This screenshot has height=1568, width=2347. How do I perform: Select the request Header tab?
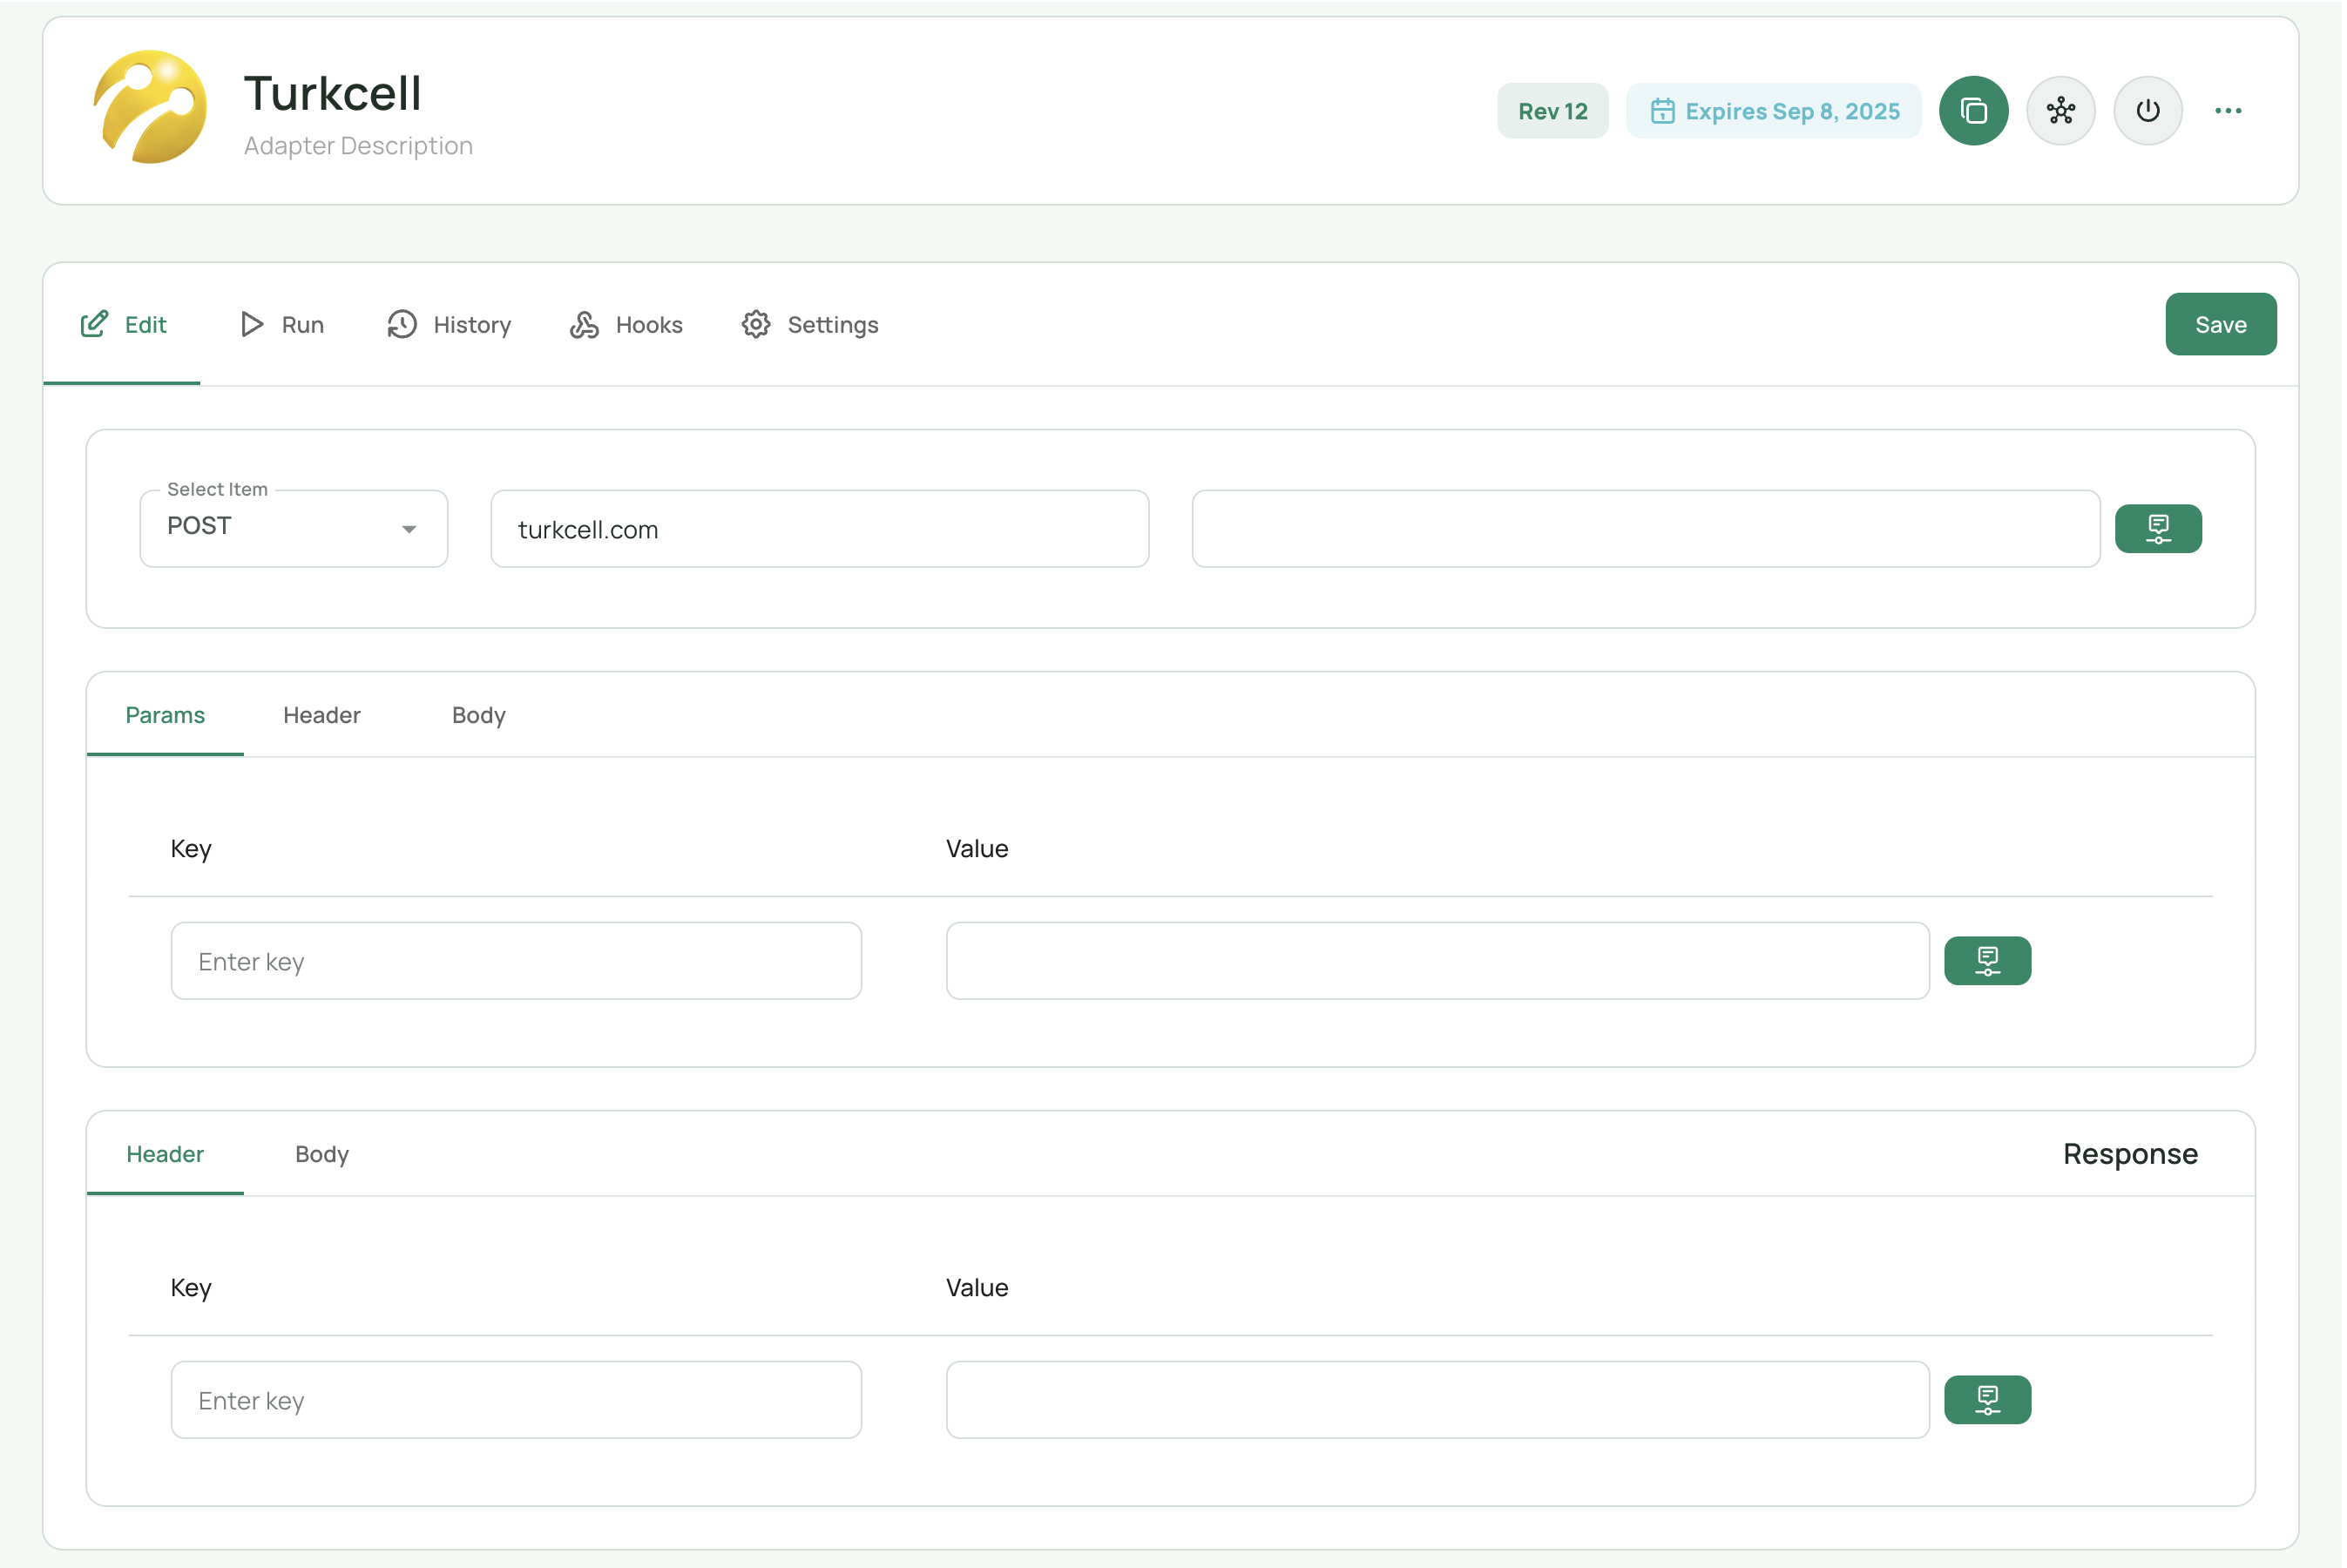tap(322, 715)
